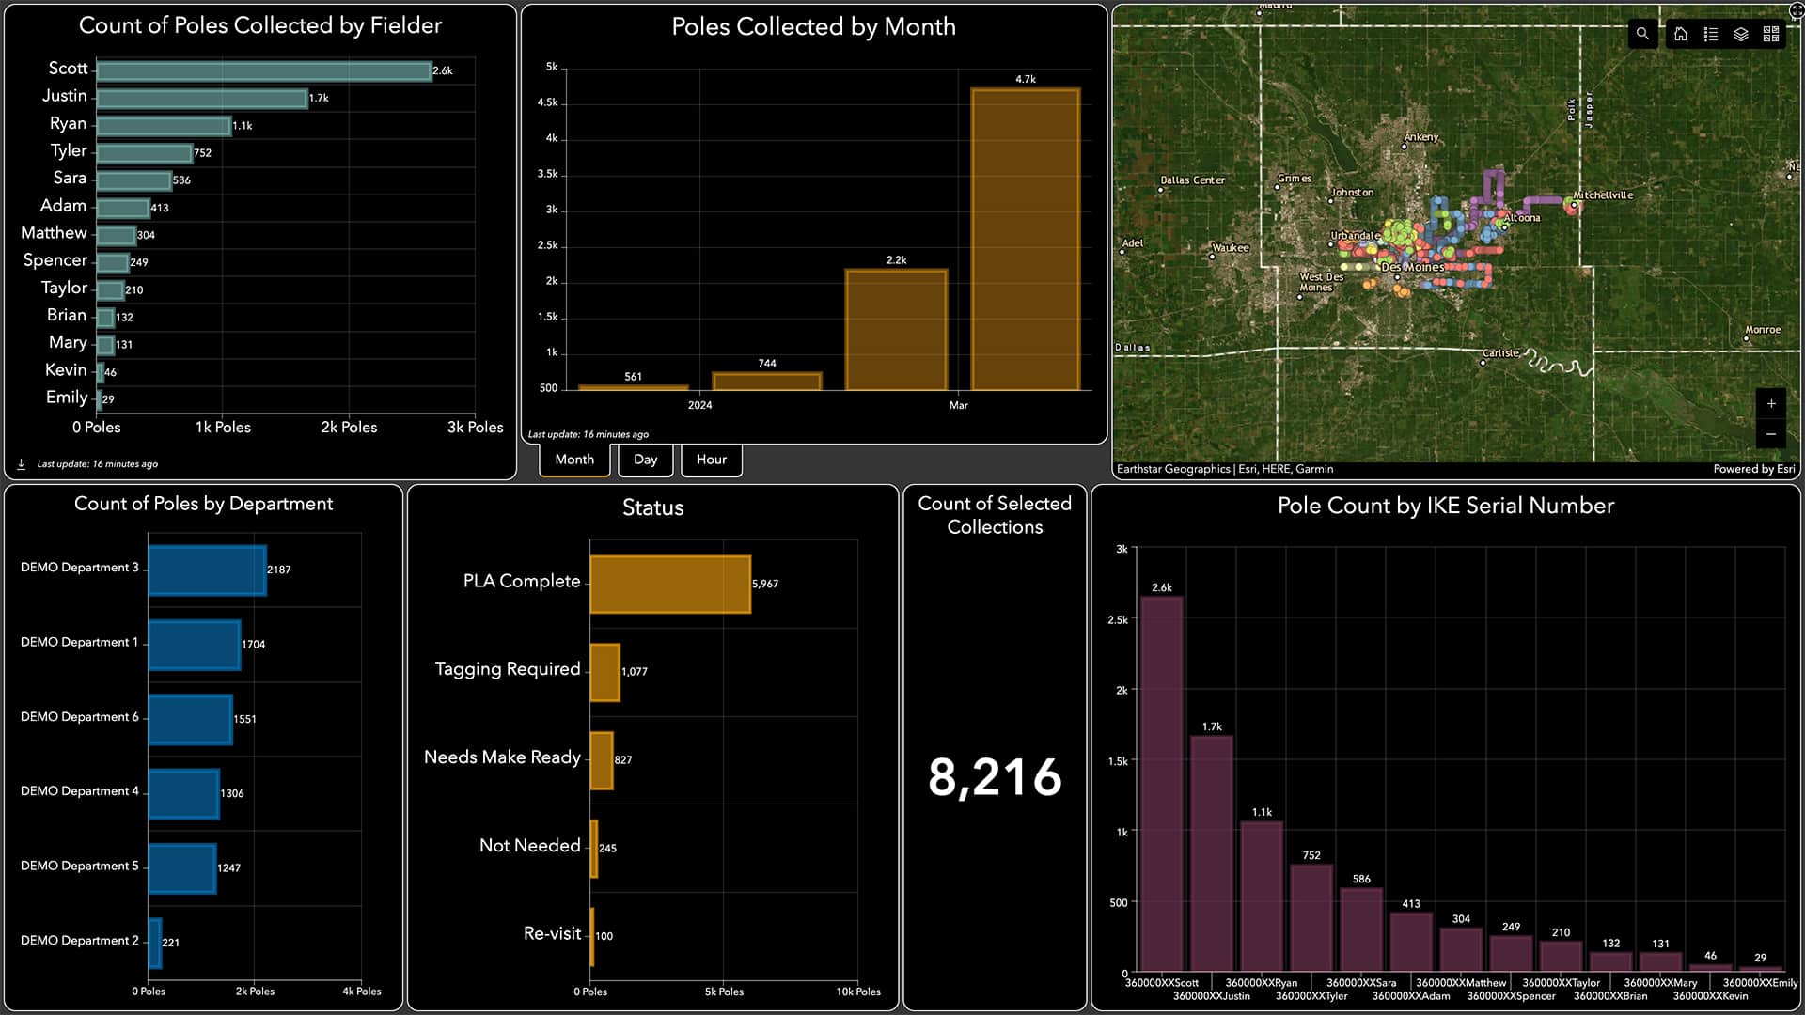
Task: Click the home extent icon on the map
Action: coord(1681,34)
